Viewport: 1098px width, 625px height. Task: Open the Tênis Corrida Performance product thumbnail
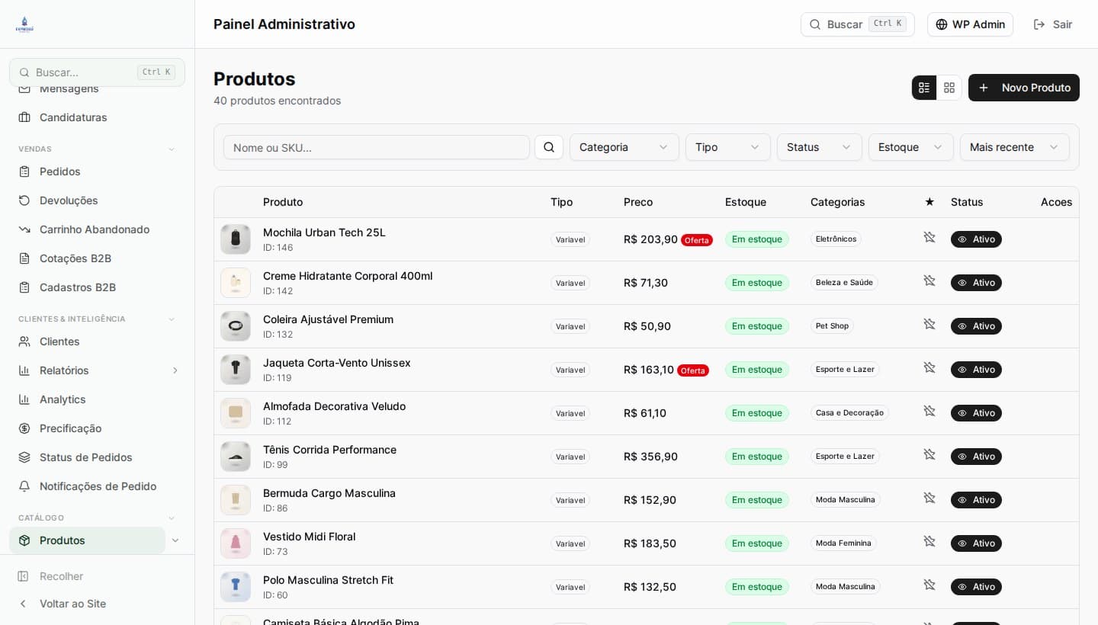pyautogui.click(x=236, y=457)
